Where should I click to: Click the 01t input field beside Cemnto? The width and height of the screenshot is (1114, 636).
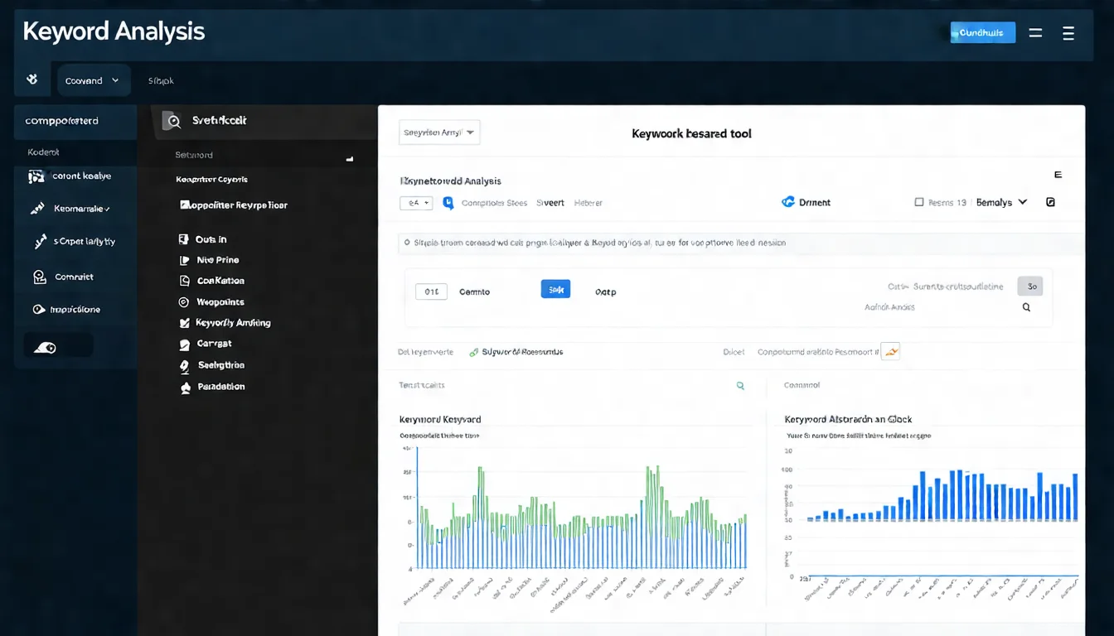coord(430,291)
